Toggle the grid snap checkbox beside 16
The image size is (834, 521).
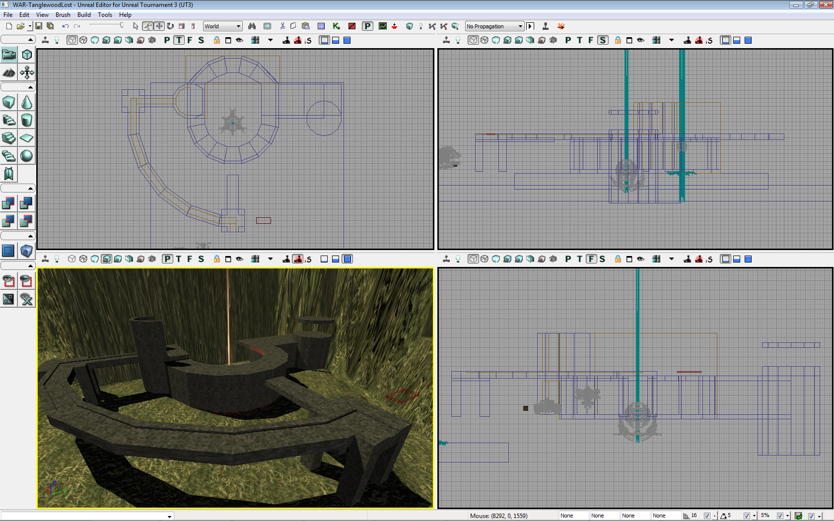707,516
